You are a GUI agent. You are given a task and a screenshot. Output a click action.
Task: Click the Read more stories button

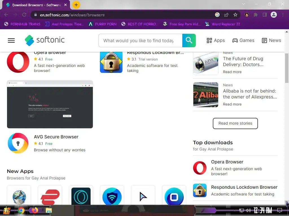[235, 123]
